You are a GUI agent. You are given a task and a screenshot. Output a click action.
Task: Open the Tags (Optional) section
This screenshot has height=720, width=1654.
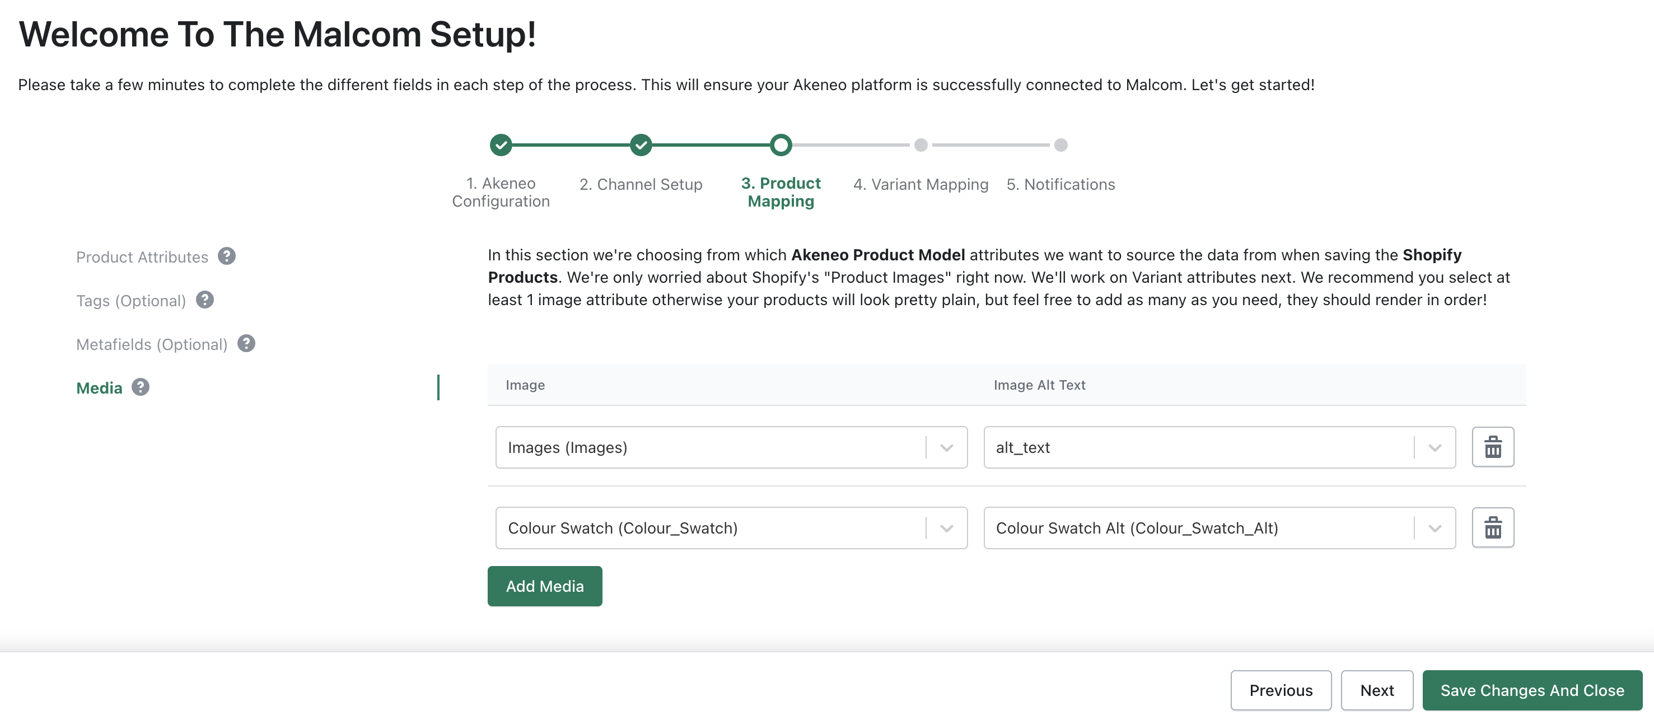click(x=131, y=301)
